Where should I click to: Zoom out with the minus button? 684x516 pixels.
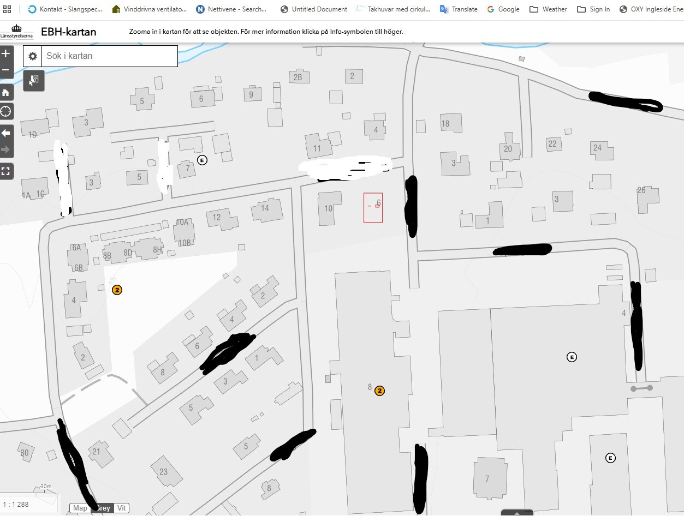6,70
